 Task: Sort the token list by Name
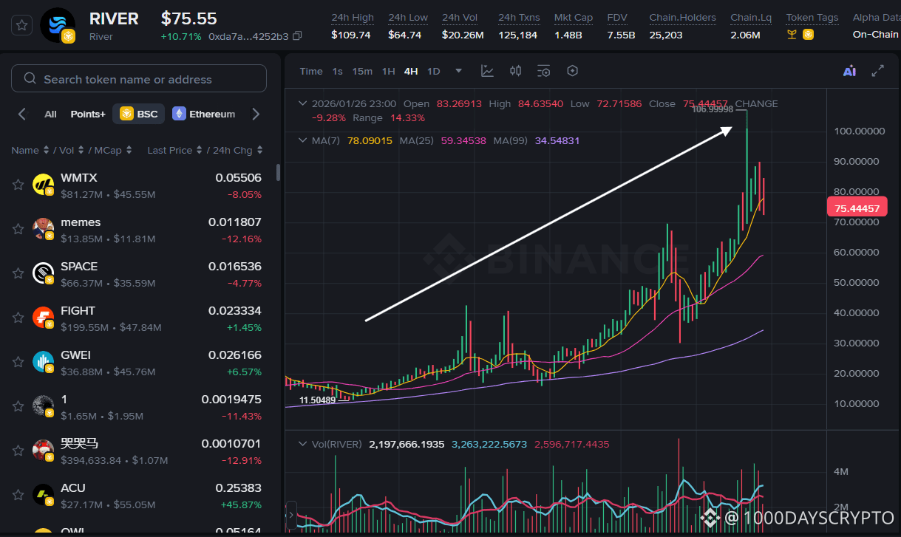click(x=30, y=150)
